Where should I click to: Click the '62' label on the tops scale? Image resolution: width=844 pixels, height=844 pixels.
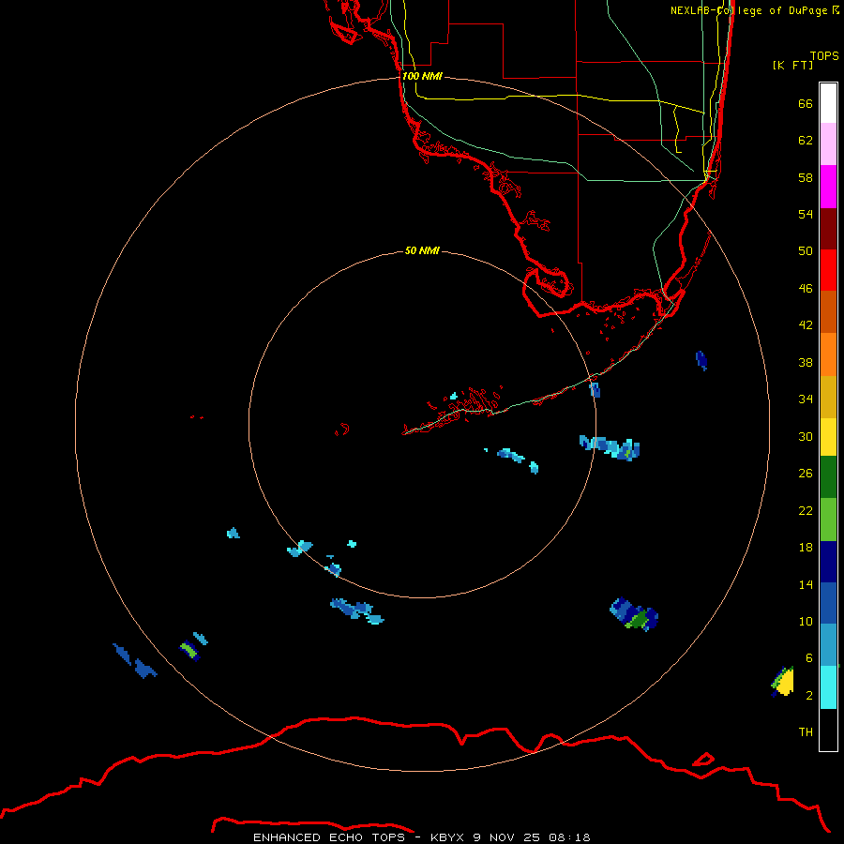(x=806, y=141)
